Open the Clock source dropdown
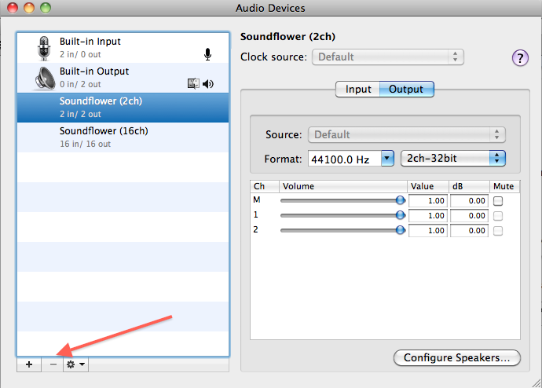The image size is (542, 388). pos(388,57)
